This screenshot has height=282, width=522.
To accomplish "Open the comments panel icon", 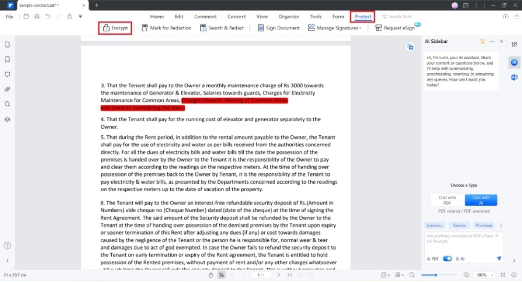I will [7, 74].
